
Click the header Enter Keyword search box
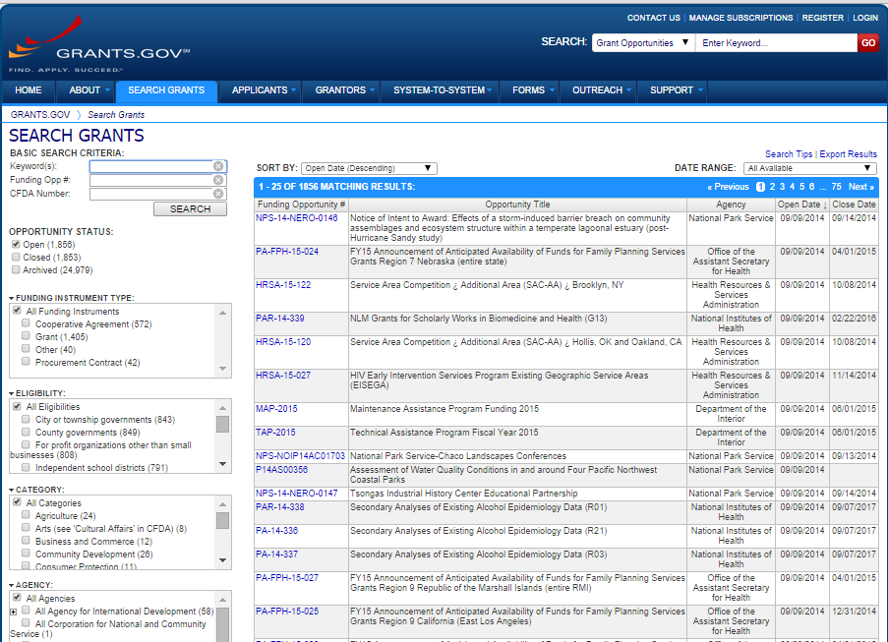(x=775, y=43)
